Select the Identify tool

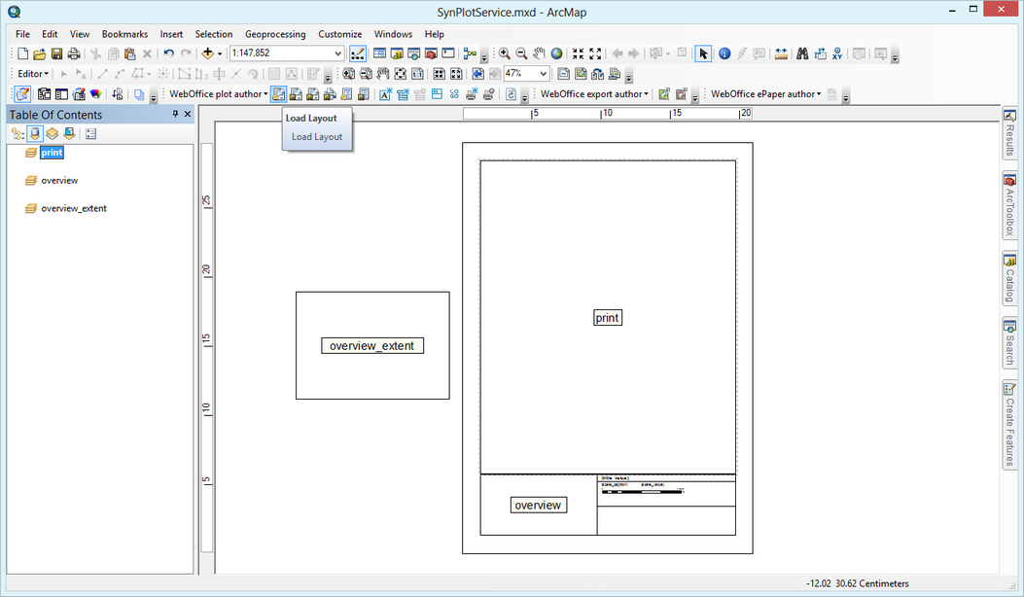click(724, 53)
